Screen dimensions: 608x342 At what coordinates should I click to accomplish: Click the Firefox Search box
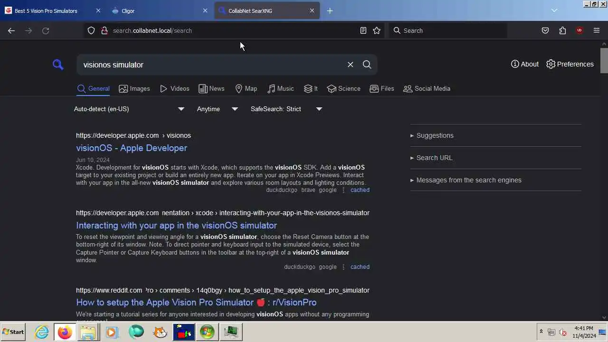[x=448, y=30]
